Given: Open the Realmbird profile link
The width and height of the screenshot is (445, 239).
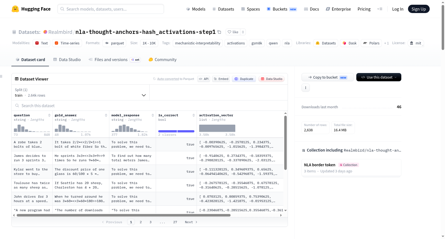Looking at the screenshot, I should 60,32.
